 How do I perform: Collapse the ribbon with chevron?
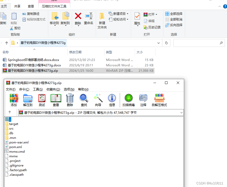coord(220,6)
